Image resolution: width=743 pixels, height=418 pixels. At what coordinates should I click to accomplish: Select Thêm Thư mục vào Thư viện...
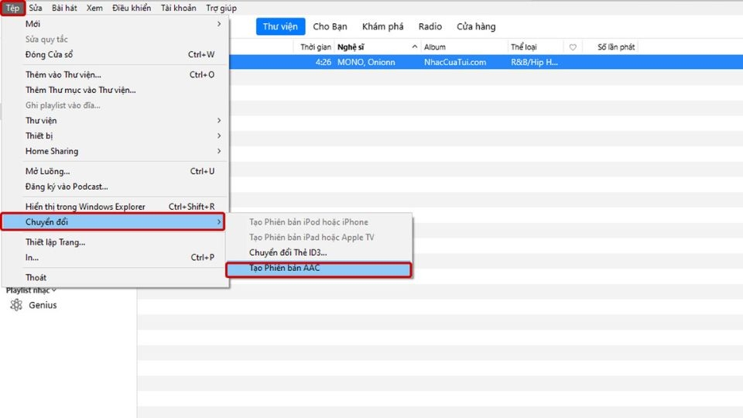(x=115, y=90)
